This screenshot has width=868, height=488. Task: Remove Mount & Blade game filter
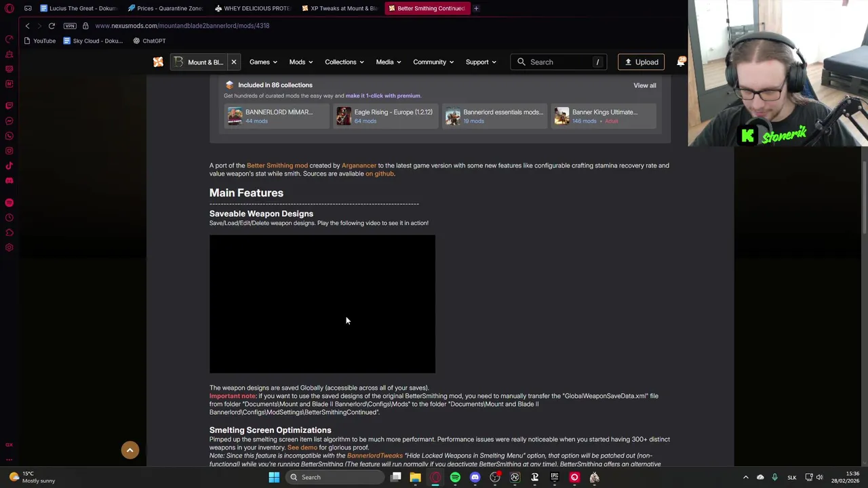pyautogui.click(x=233, y=62)
